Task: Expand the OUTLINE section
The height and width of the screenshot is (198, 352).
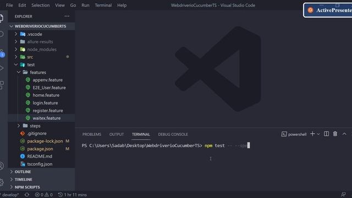Action: pyautogui.click(x=42, y=172)
